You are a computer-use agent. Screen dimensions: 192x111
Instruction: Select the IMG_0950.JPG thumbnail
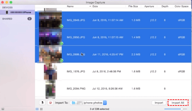point(50,37)
